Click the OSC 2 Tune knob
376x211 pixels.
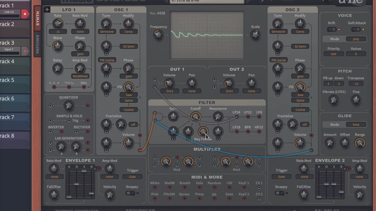click(x=278, y=24)
